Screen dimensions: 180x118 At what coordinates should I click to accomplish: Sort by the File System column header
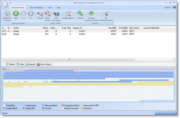tap(135, 28)
